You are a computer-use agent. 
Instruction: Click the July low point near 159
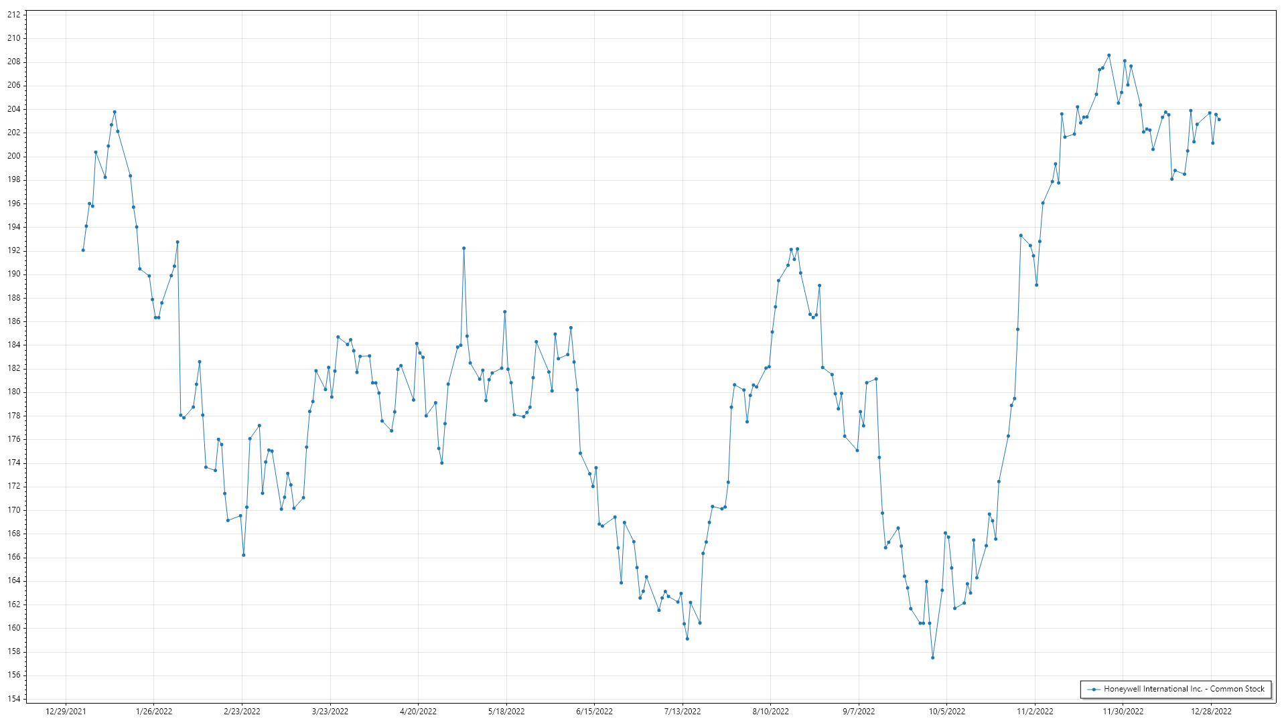(687, 639)
